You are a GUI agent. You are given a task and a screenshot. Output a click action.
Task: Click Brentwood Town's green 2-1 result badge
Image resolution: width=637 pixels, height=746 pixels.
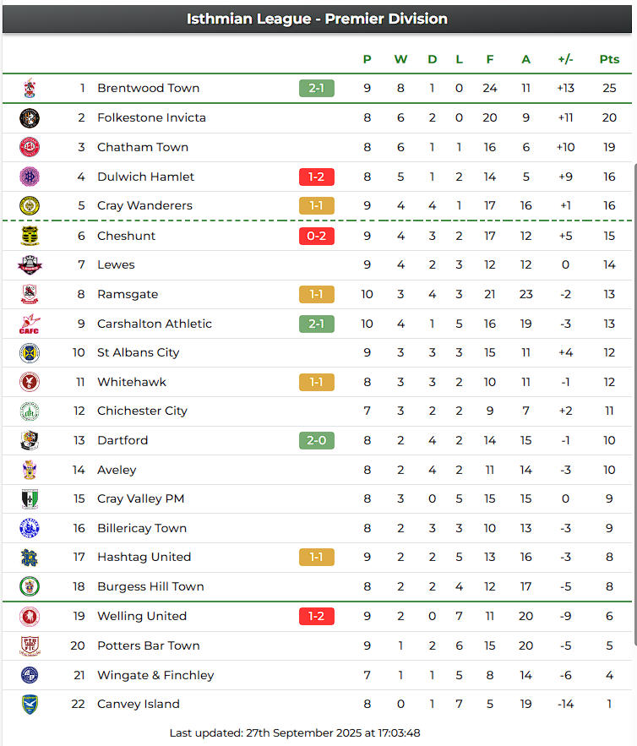tap(317, 88)
